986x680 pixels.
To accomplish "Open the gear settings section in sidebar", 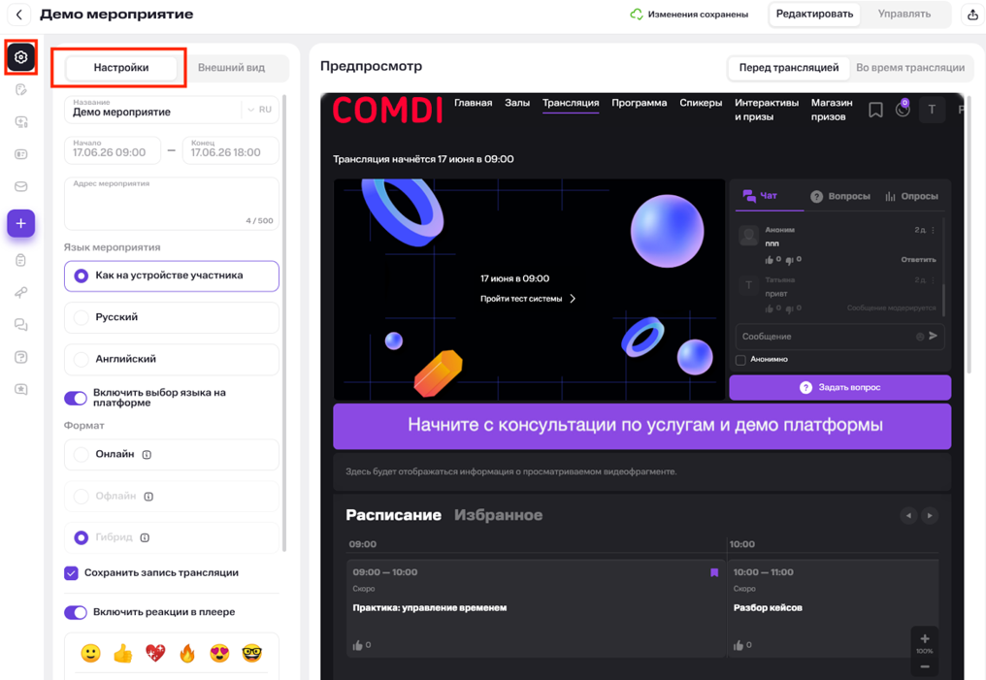I will pos(20,57).
